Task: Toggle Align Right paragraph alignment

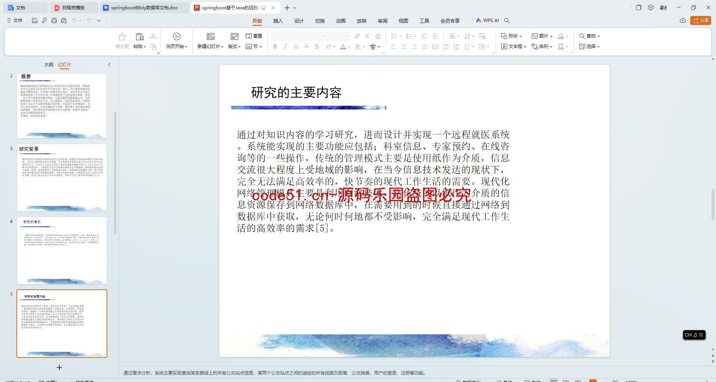Action: click(x=414, y=47)
